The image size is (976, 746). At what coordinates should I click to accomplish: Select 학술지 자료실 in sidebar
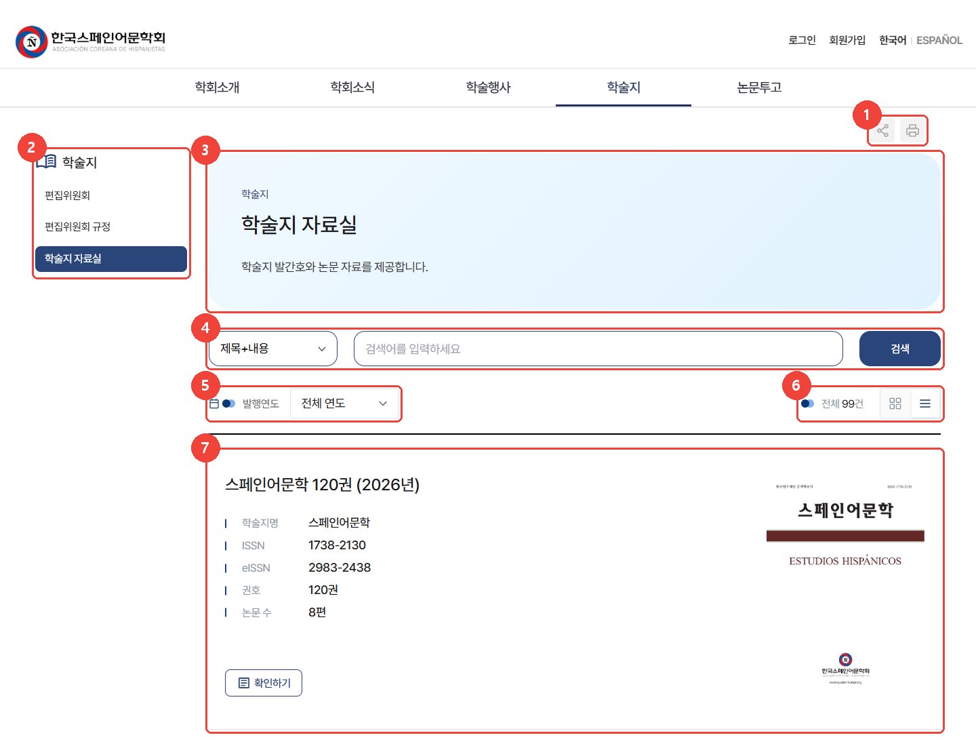[111, 258]
